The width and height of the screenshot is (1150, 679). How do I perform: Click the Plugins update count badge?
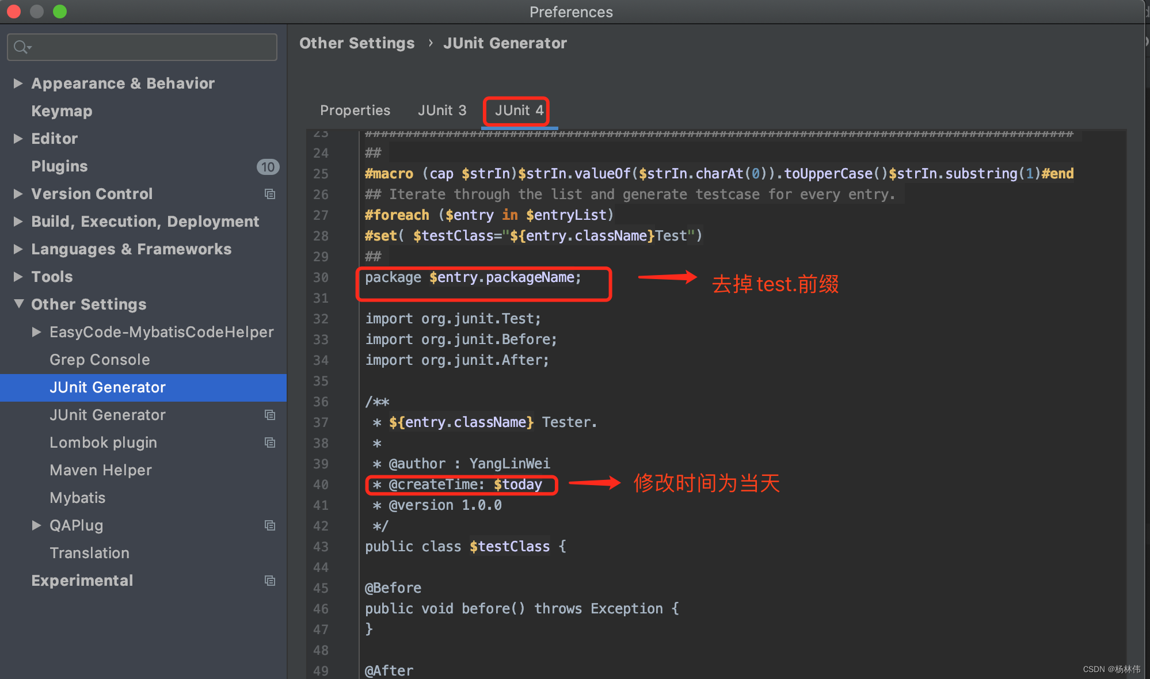click(268, 167)
